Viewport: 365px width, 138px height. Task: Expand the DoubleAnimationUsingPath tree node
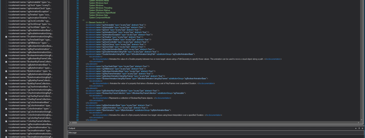point(6,36)
